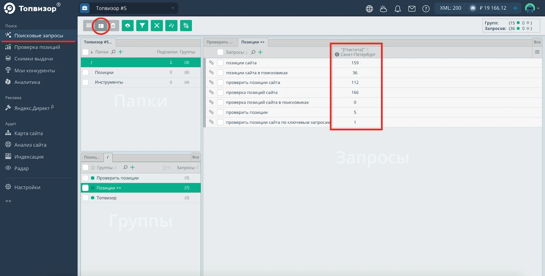Open the user avatar account menu

pyautogui.click(x=532, y=8)
